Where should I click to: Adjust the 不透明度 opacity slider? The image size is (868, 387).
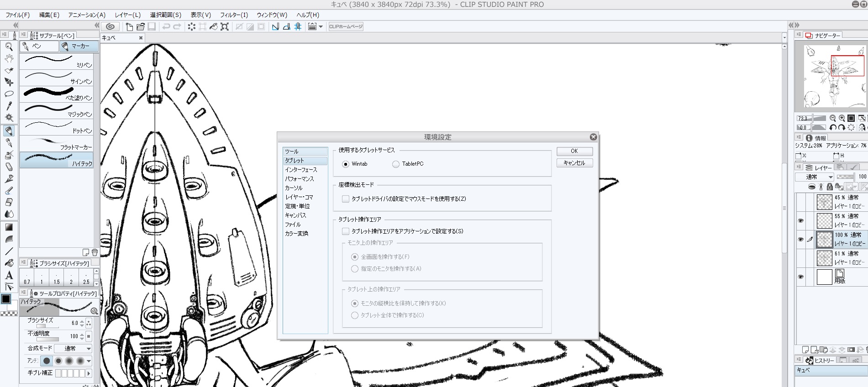point(47,339)
